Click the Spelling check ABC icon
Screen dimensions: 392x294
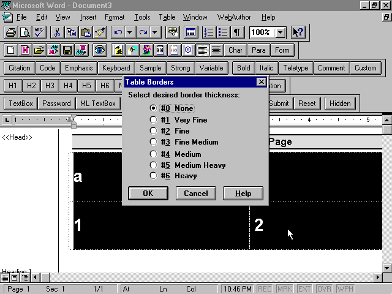pos(38,32)
